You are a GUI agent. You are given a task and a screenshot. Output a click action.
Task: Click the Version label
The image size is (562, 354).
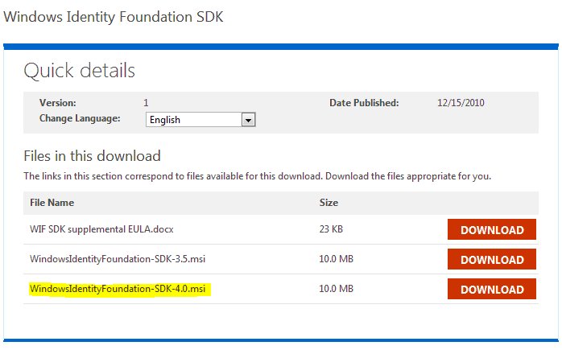57,103
